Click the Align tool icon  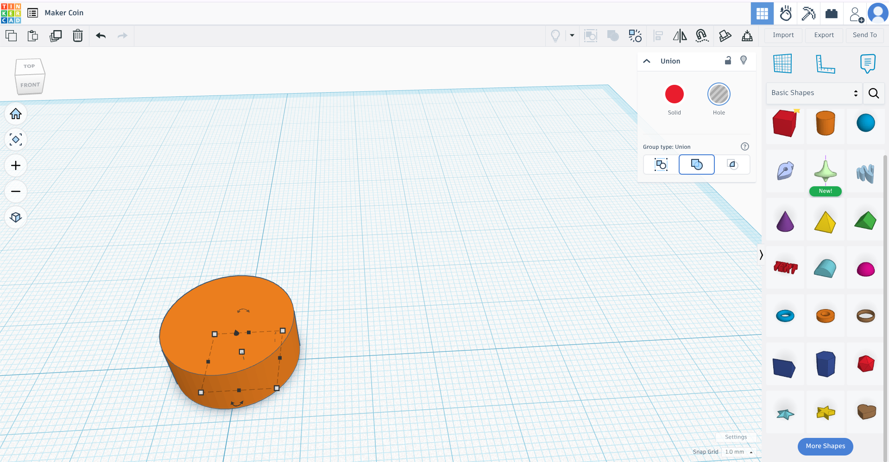[658, 36]
